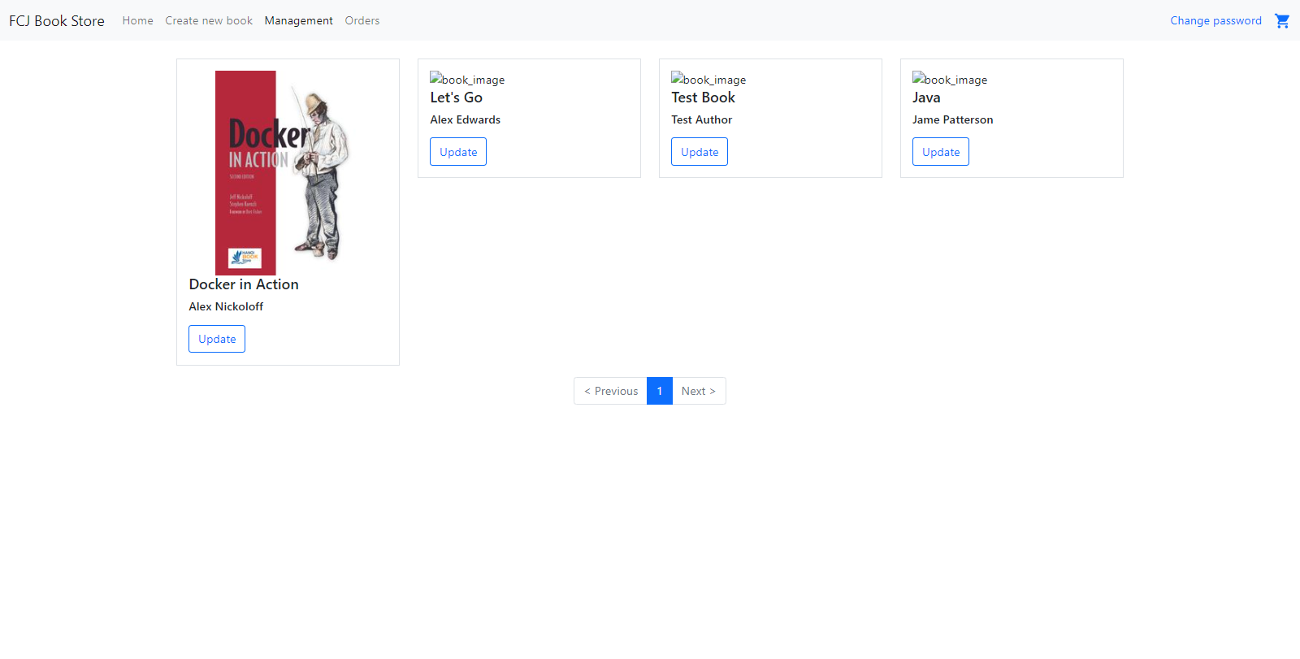
Task: Click the Docker in Action title
Action: tap(244, 284)
